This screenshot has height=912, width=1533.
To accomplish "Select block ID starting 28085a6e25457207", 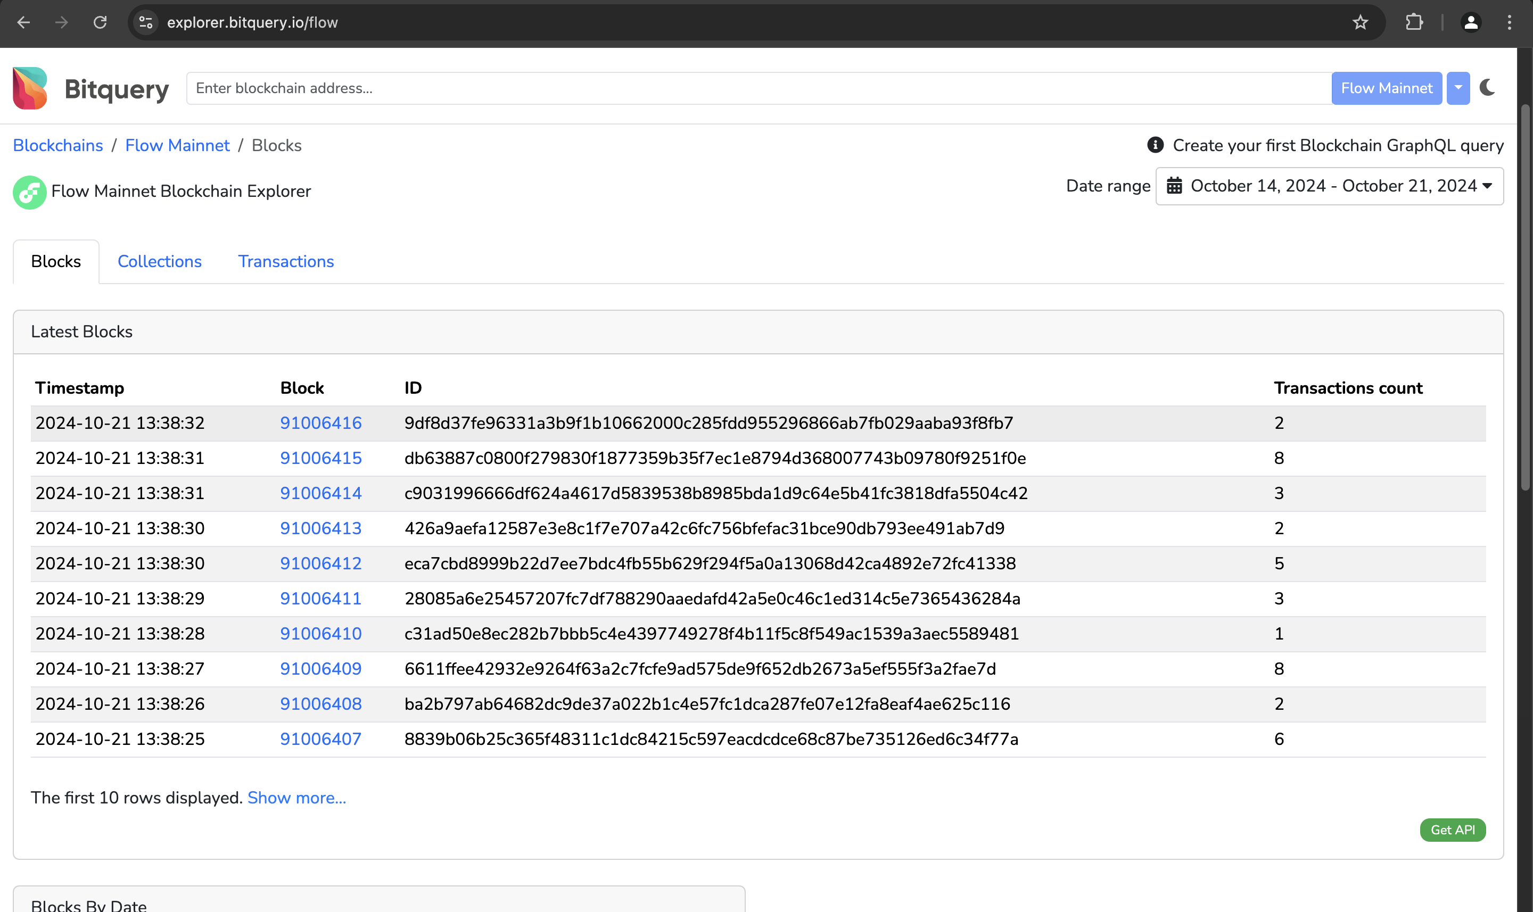I will point(712,599).
